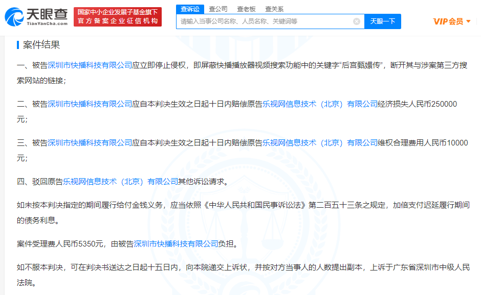Image resolution: width=481 pixels, height=295 pixels.
Task: Open the VIP会员 membership link
Action: point(448,21)
